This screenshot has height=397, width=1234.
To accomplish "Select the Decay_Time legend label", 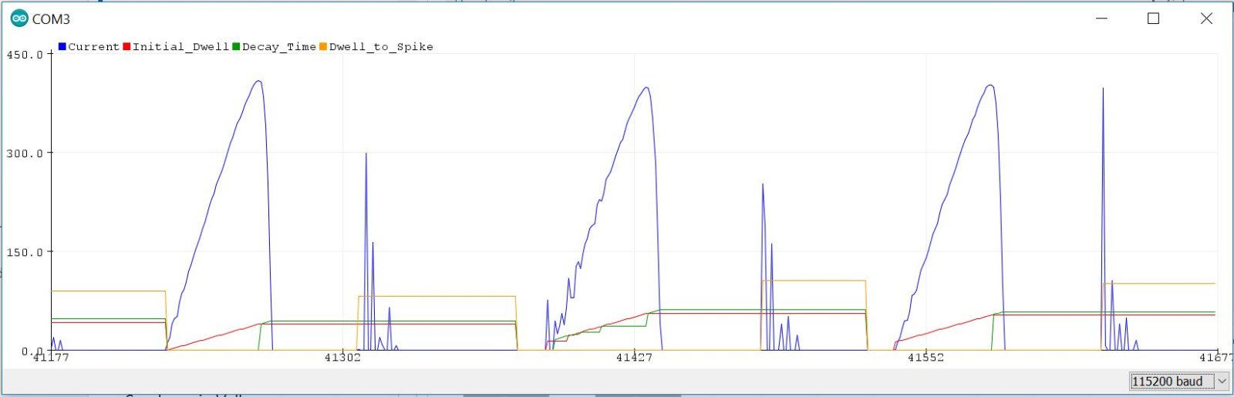I will pos(278,47).
